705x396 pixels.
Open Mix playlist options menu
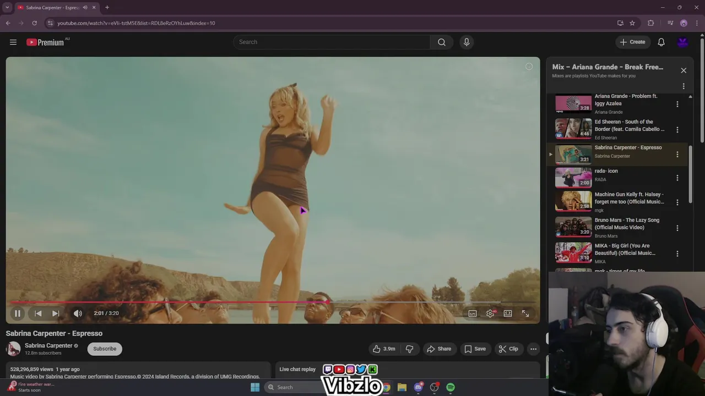click(684, 86)
